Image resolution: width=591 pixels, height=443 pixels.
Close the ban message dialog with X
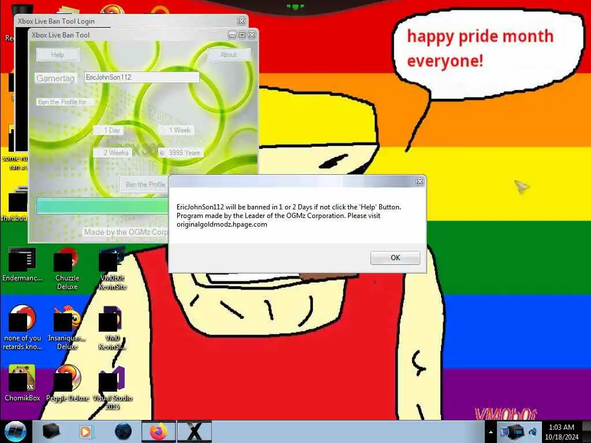coord(420,182)
